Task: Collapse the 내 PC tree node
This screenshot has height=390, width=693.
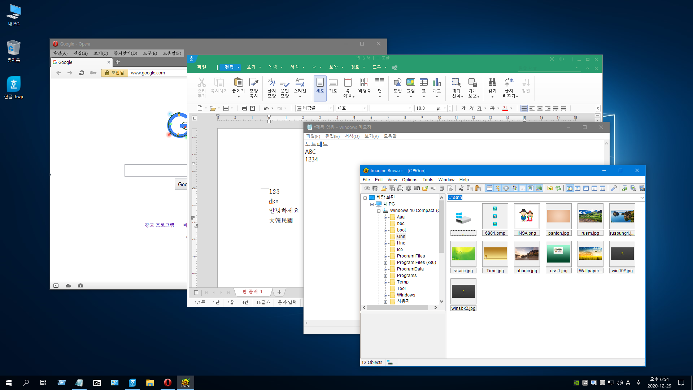Action: 372,204
